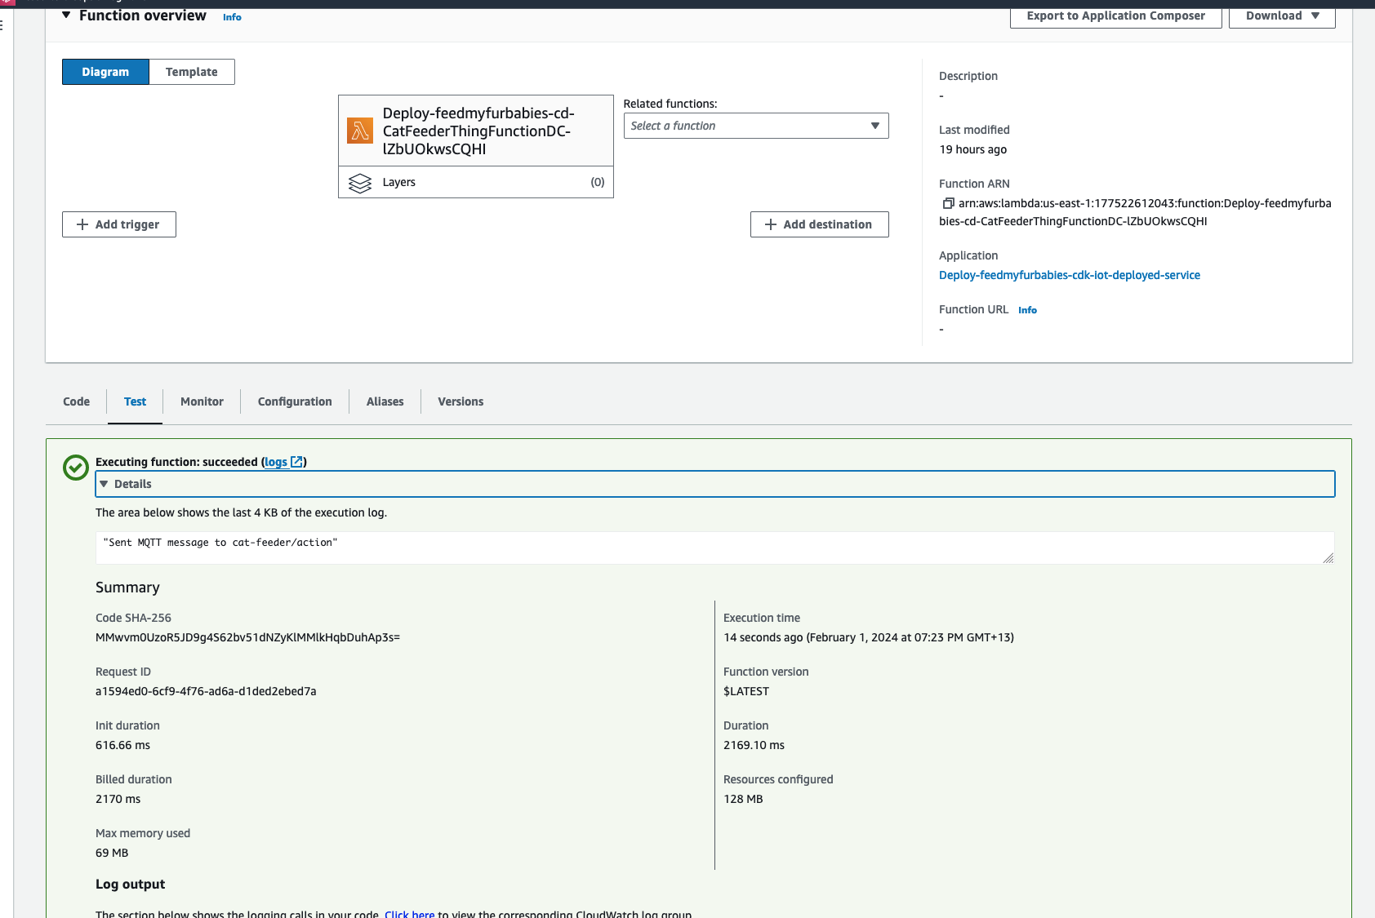
Task: Click the Related functions label
Action: [670, 104]
